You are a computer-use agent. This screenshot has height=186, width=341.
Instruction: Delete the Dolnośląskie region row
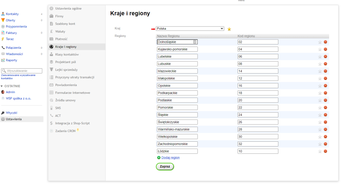[325, 42]
